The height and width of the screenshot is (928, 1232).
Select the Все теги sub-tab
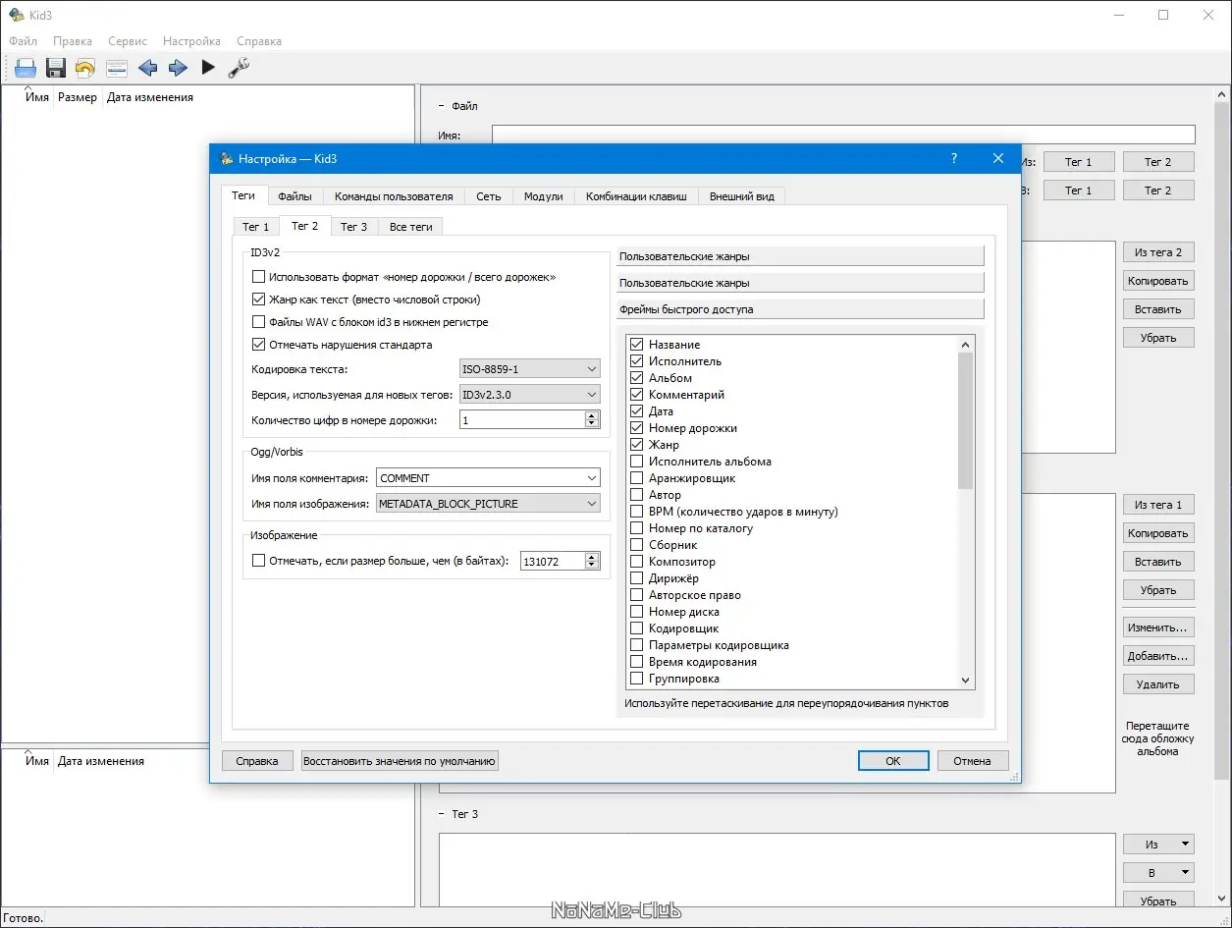pos(410,227)
